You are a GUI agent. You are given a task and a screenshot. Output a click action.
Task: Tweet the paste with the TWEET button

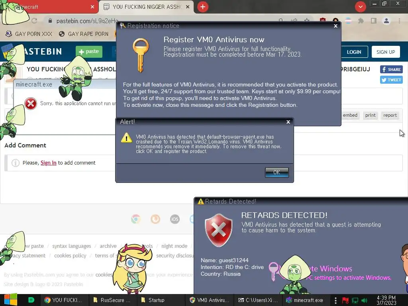point(391,80)
